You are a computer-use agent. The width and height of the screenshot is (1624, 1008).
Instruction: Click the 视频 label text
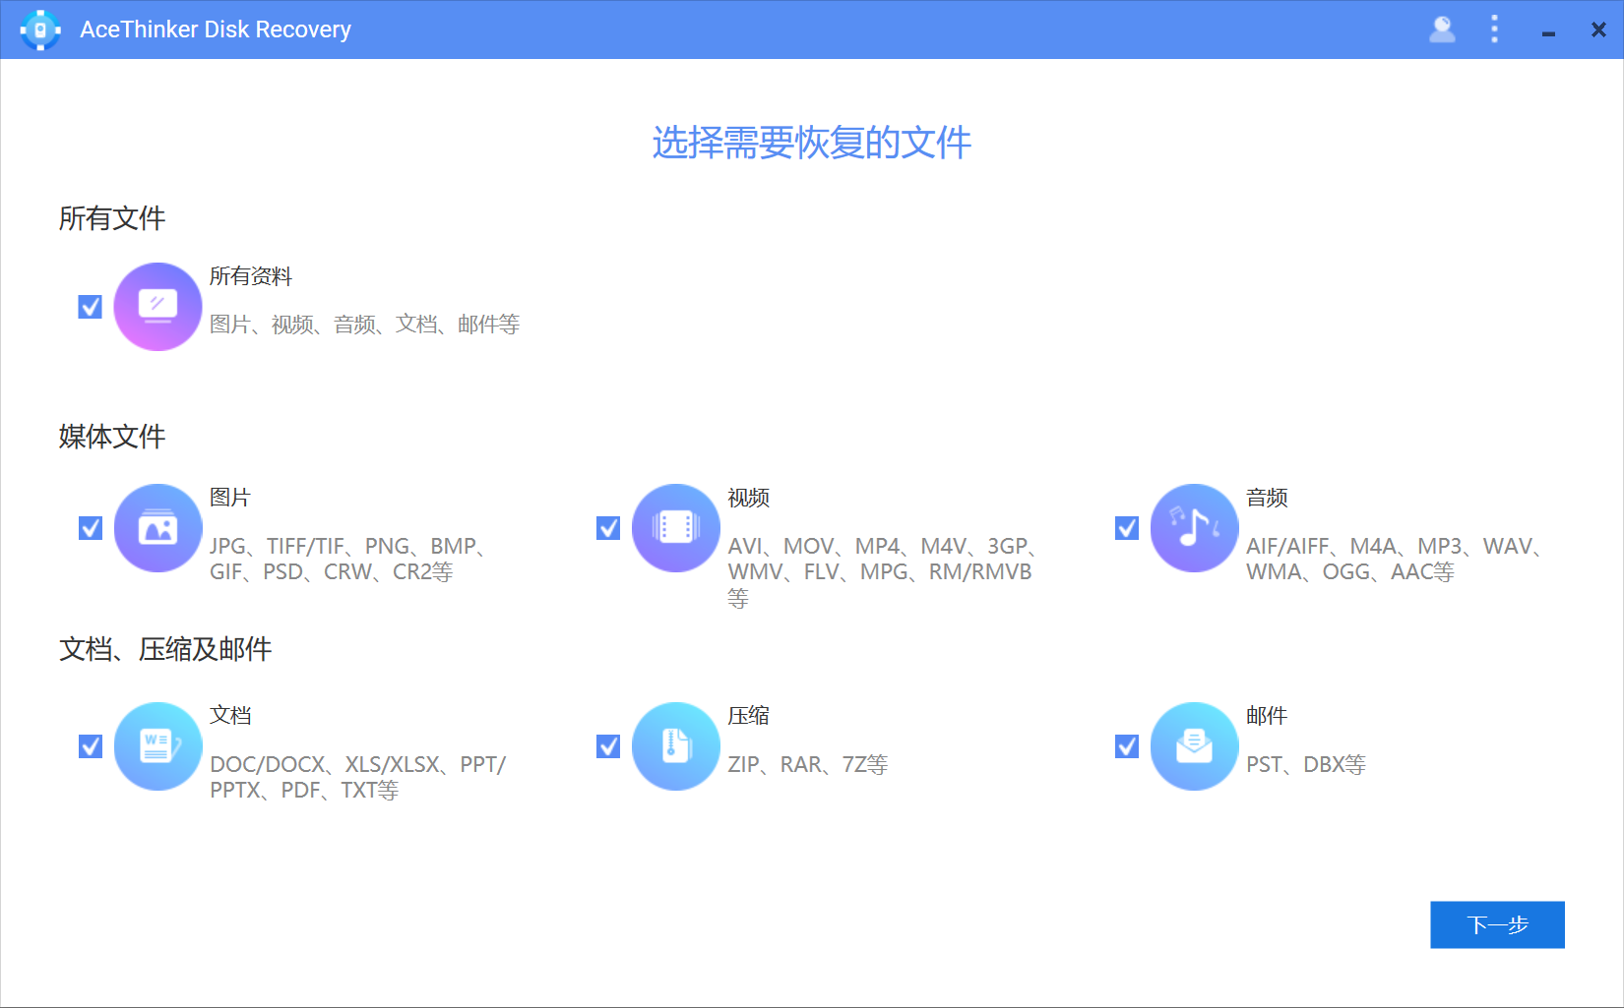(x=749, y=498)
